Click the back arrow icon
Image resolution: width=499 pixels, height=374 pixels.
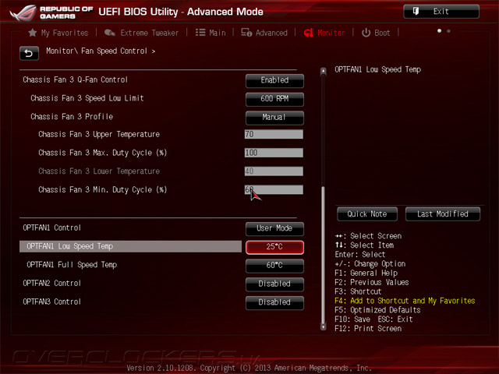pyautogui.click(x=29, y=53)
